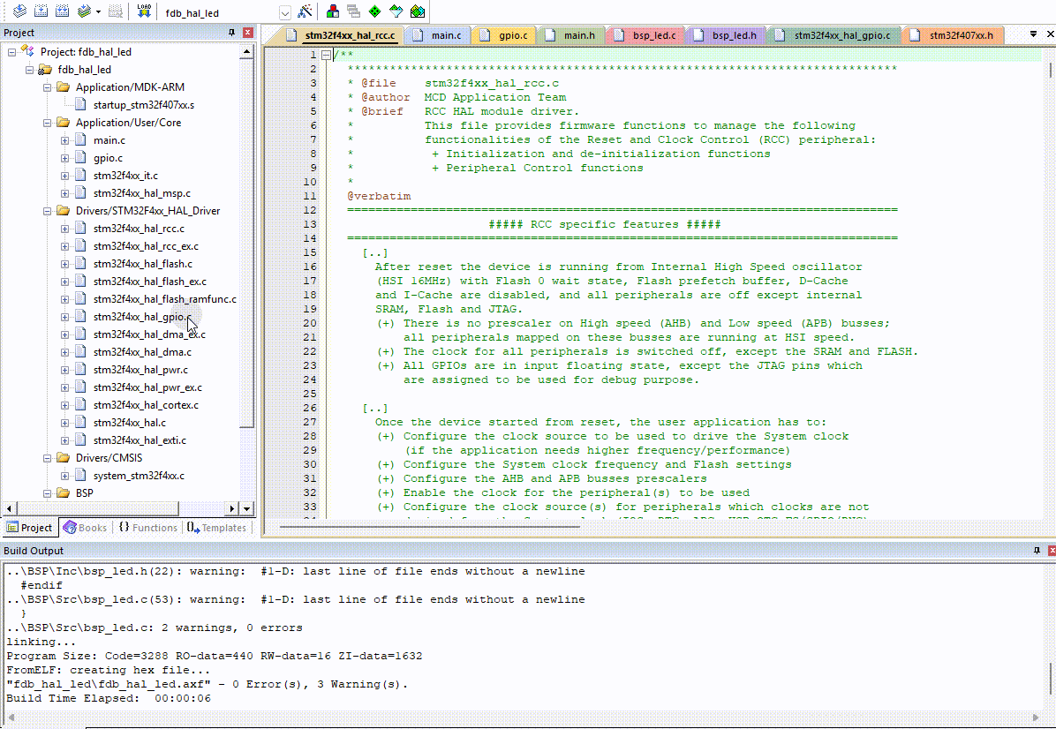Open the Manage Run-Time Environment green diamond icon

click(x=375, y=11)
